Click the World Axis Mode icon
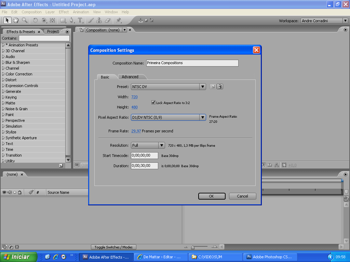350x262 pixels. pyautogui.click(x=146, y=20)
